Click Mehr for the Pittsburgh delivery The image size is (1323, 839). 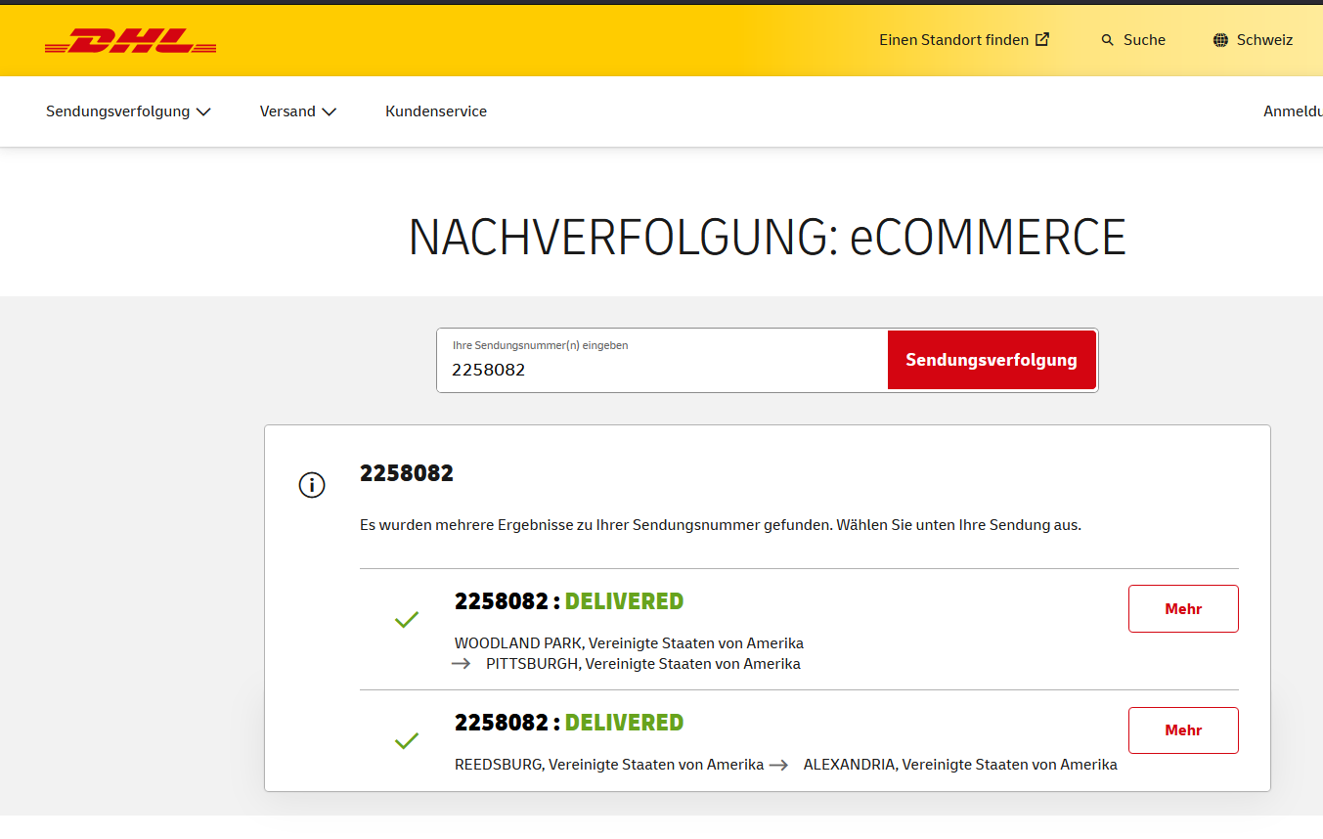tap(1183, 608)
